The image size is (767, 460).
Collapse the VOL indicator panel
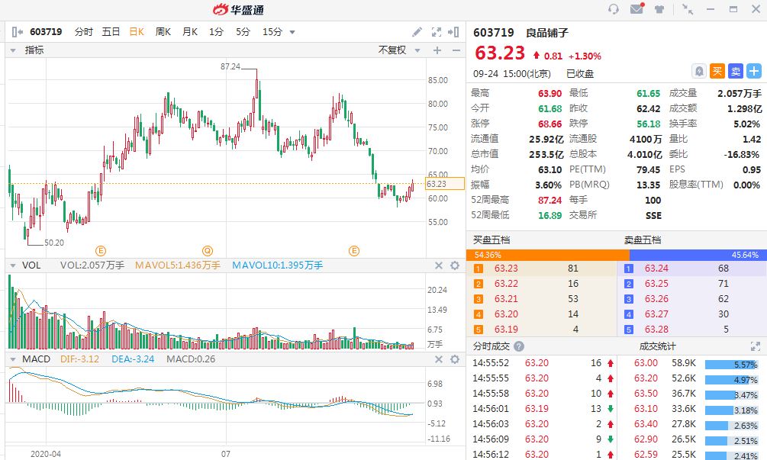(x=12, y=265)
